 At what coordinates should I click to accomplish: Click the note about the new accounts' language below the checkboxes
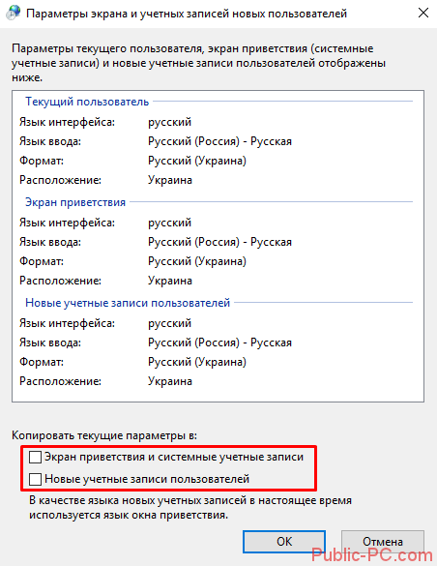coord(190,508)
